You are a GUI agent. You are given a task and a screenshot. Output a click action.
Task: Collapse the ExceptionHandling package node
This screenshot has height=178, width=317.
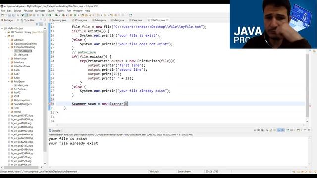[x=9, y=47]
